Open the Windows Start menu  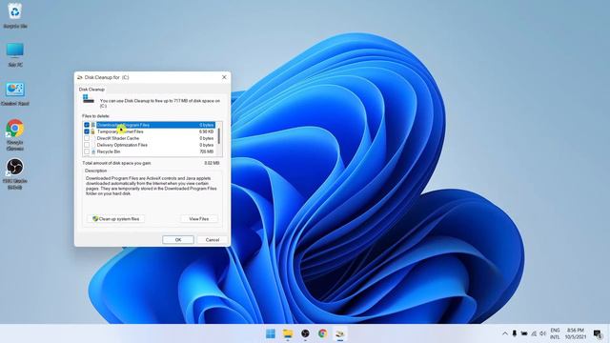271,333
